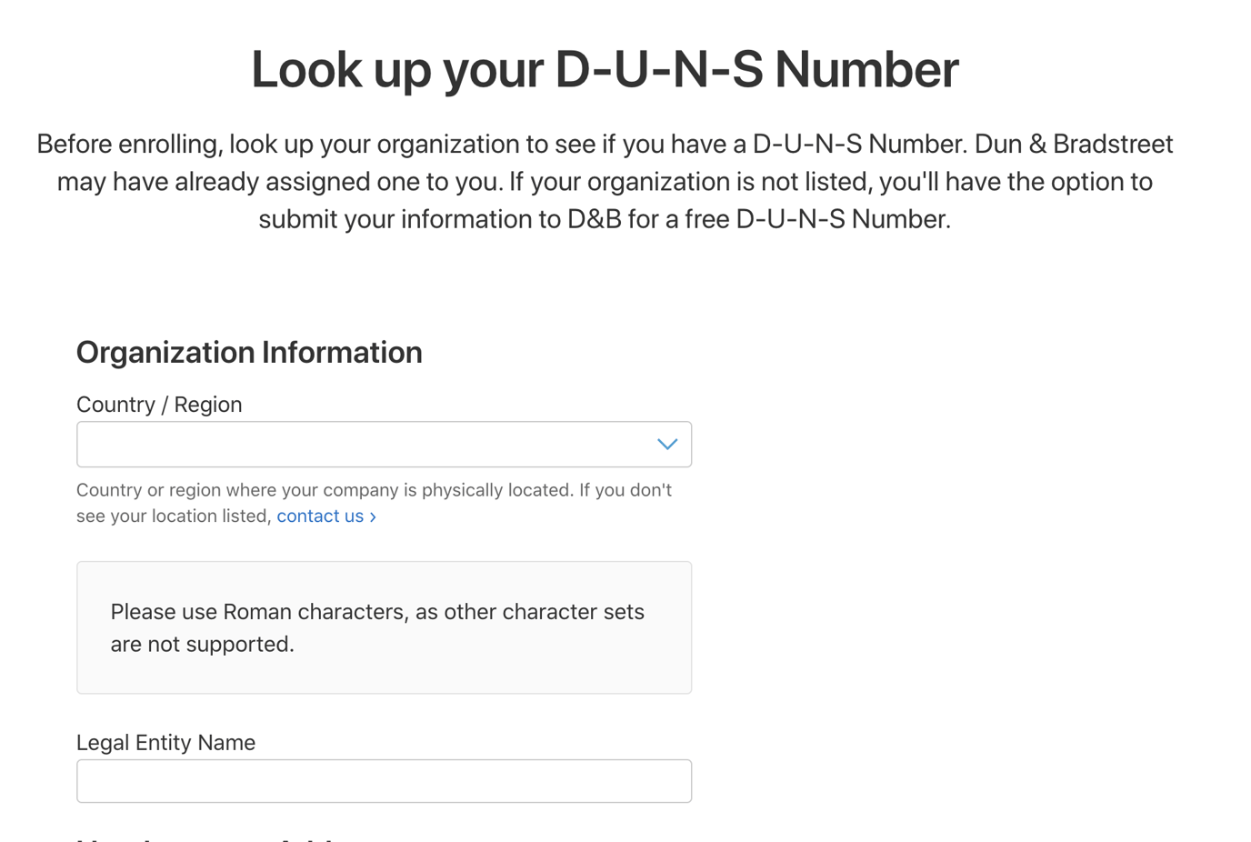Image resolution: width=1251 pixels, height=842 pixels.
Task: Click the "Look up your D-U-N-S Number" title
Action: 605,70
